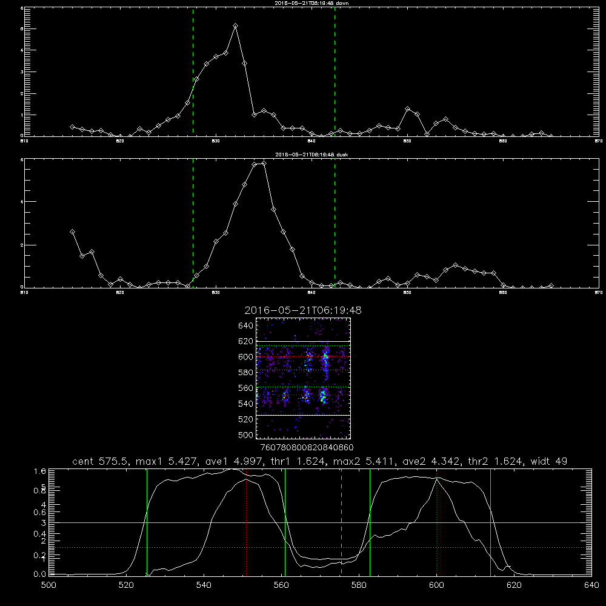Click the 500 tick label on bottom plot x-axis
Viewport: 606px width, 606px height.
(48, 585)
